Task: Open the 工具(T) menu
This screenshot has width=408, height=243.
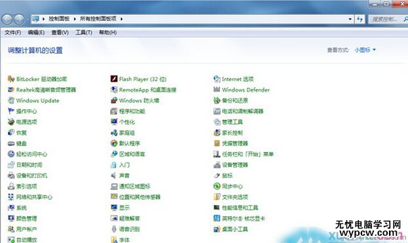Action: 84,33
